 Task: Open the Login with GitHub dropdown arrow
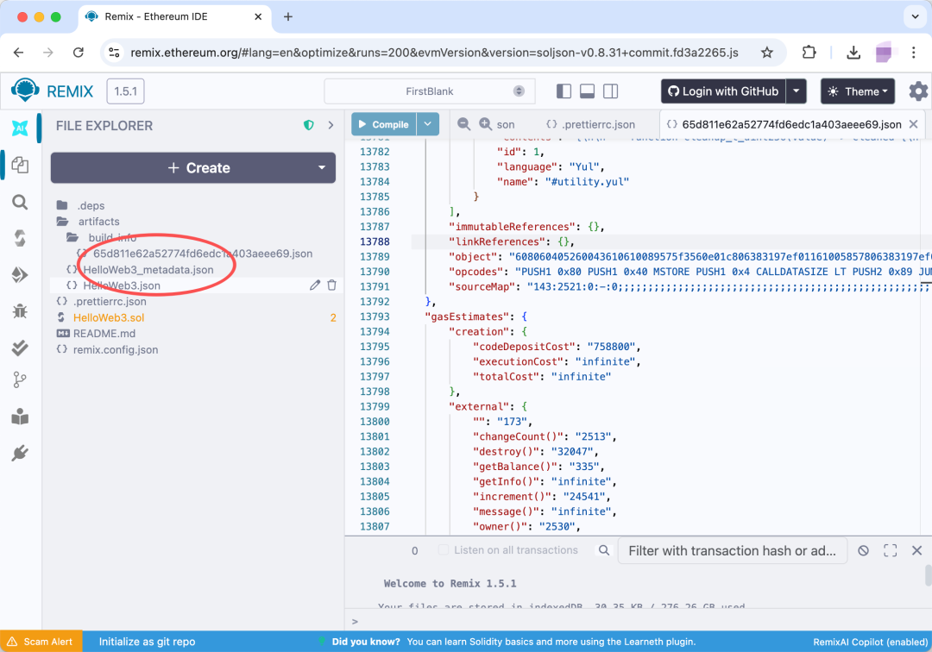(796, 91)
